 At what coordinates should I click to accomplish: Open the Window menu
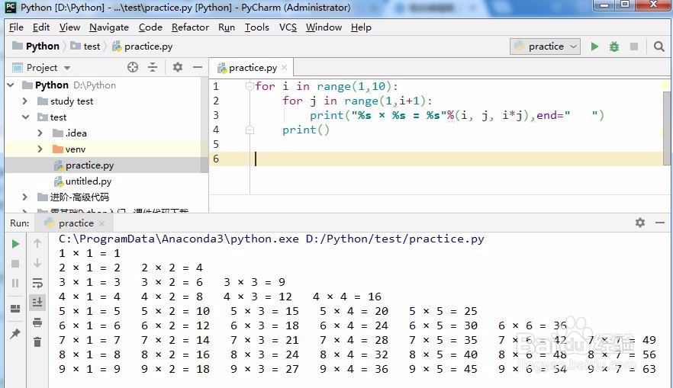pos(324,27)
